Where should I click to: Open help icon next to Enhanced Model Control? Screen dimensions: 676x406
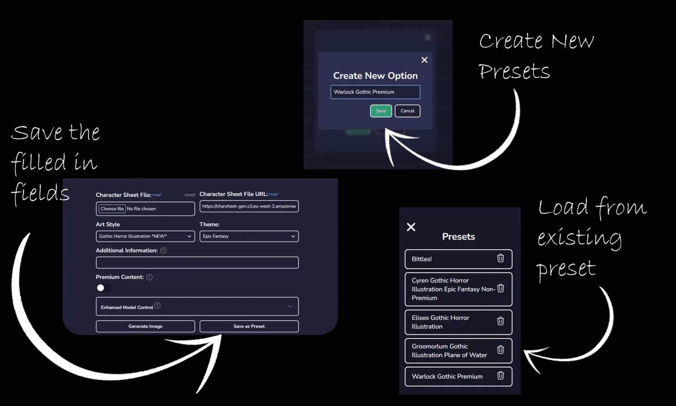click(157, 306)
